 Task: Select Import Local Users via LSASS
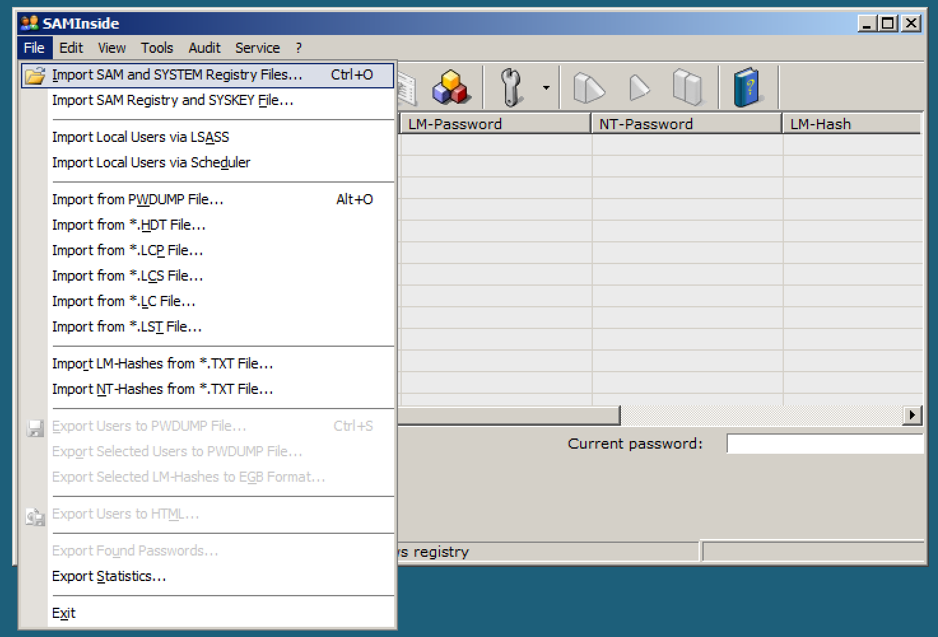tap(208, 137)
